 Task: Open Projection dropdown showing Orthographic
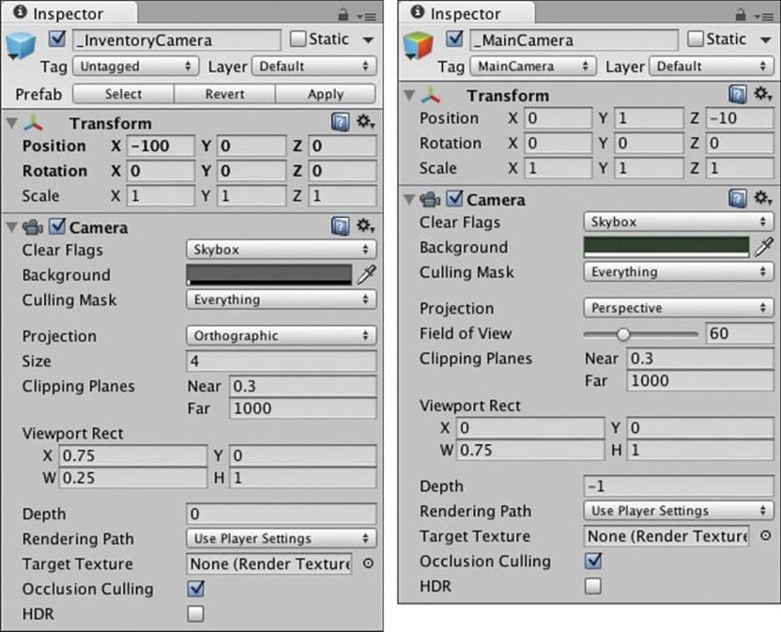click(x=281, y=336)
